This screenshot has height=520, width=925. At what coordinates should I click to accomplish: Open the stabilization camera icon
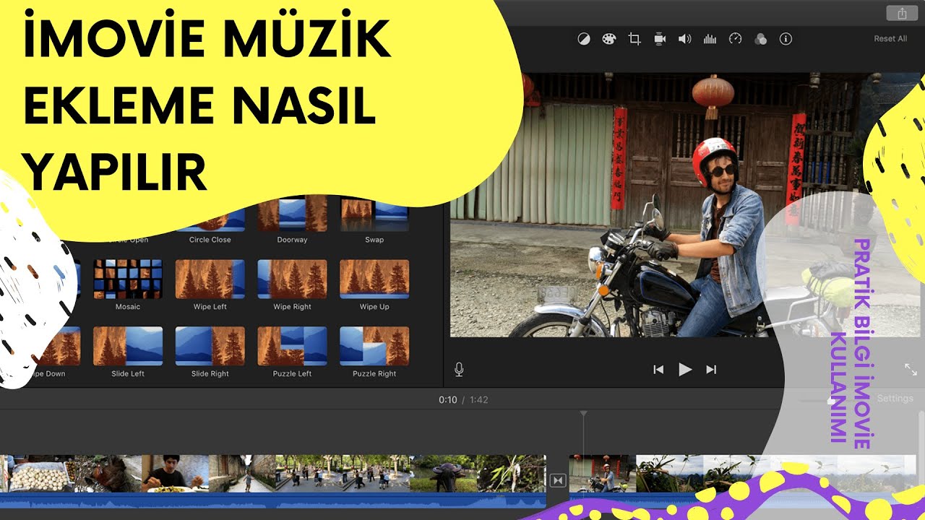pyautogui.click(x=660, y=39)
